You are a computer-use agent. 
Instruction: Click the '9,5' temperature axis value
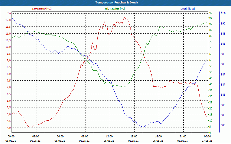[9, 54]
